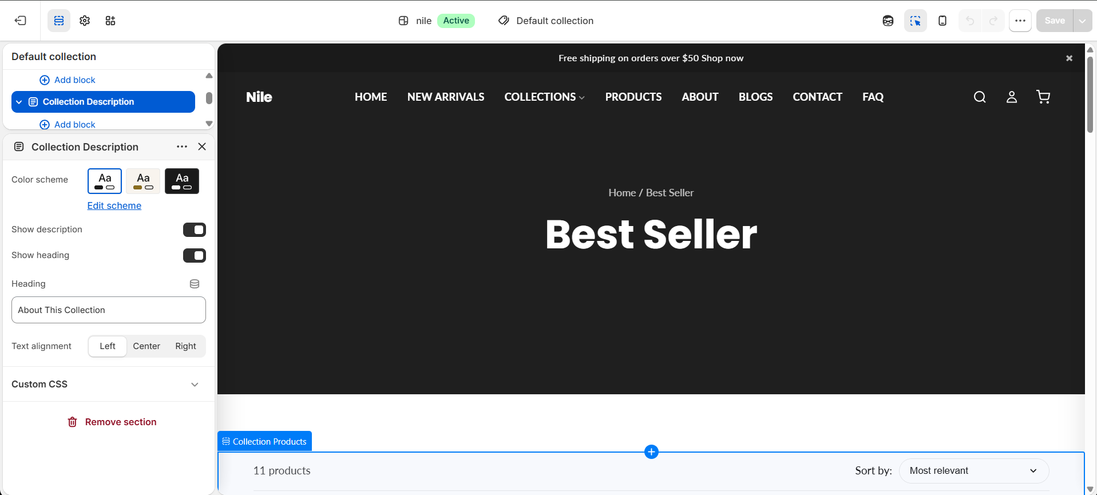Click the Nile store logo
This screenshot has height=495, width=1097.
(259, 97)
